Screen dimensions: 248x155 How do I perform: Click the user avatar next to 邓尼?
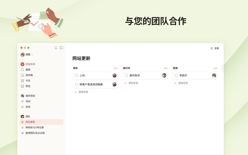tap(22, 55)
